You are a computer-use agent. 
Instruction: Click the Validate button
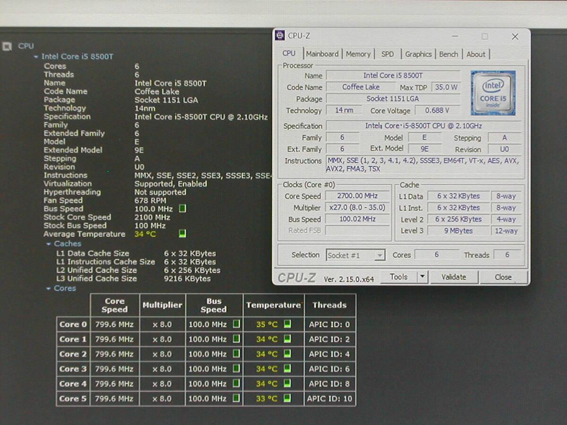tap(454, 277)
